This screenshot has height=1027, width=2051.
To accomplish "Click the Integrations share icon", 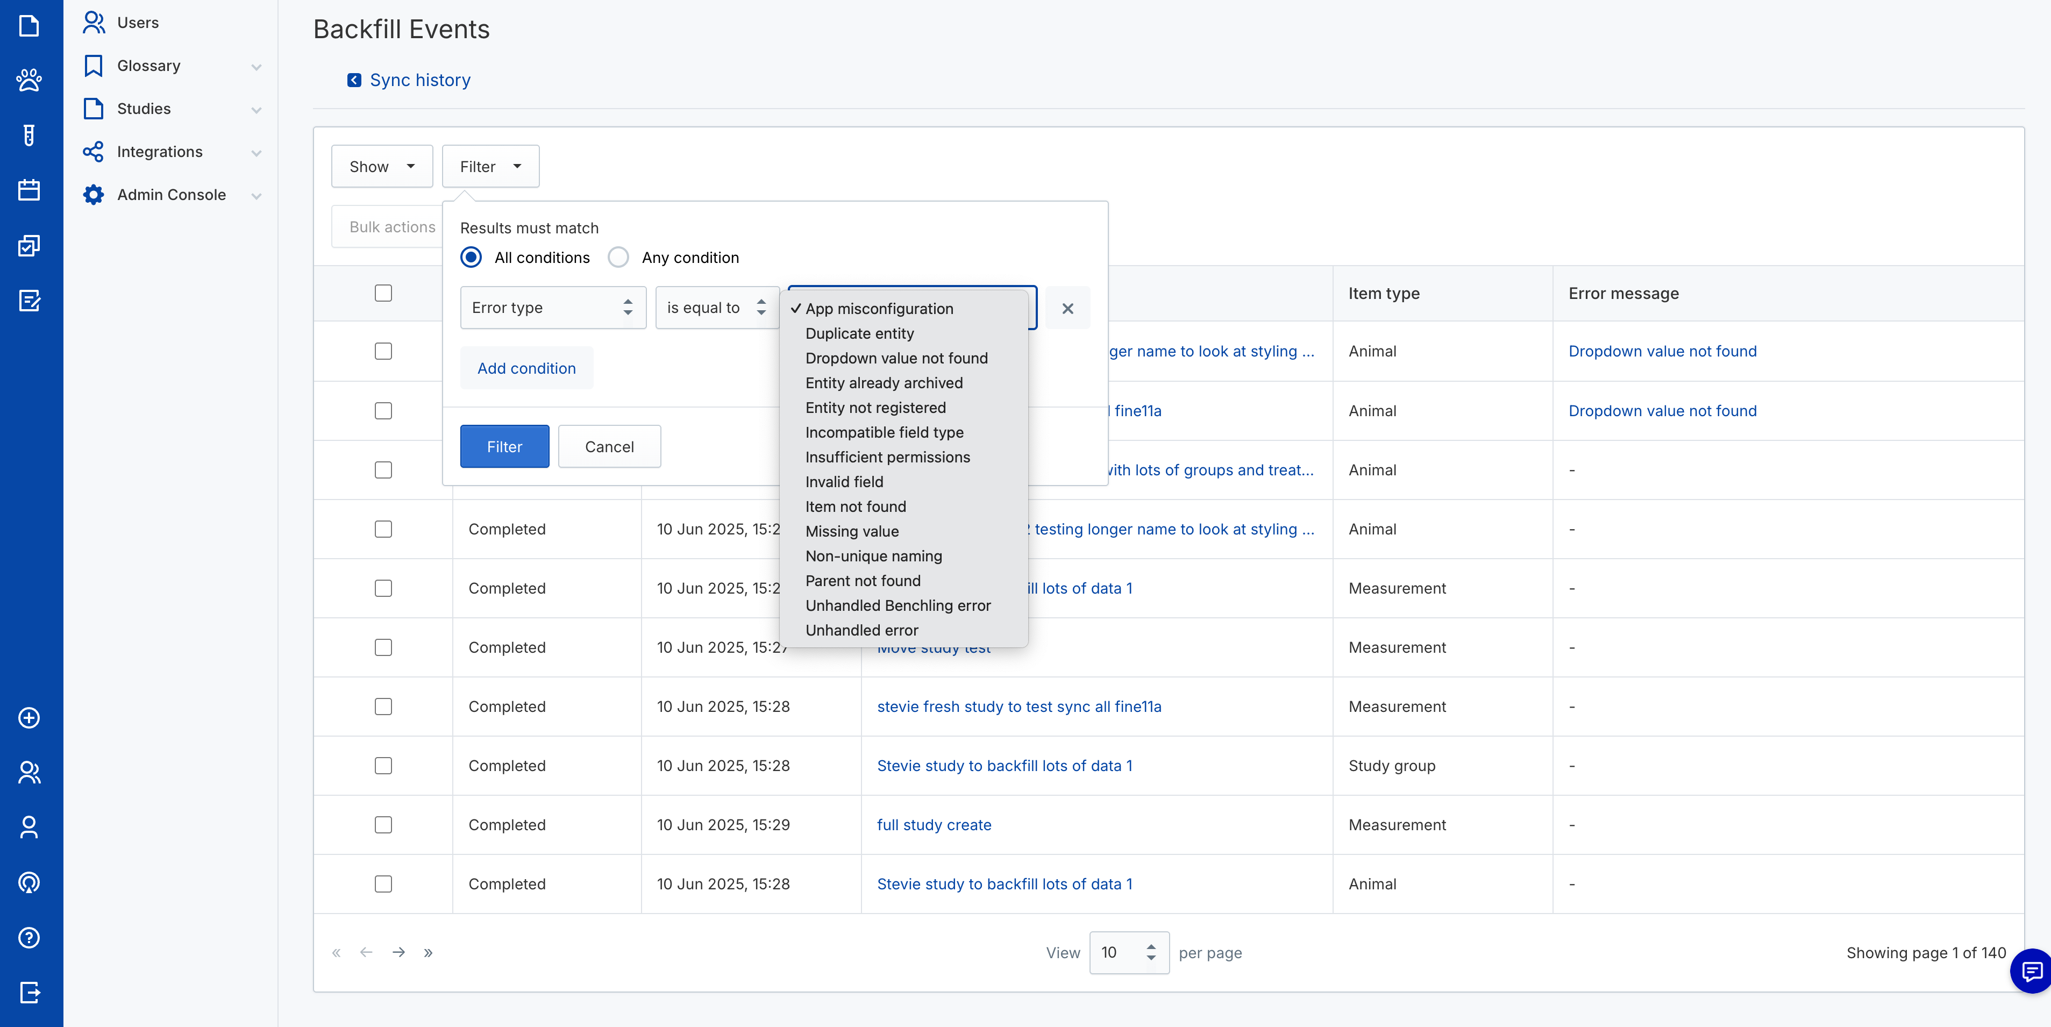I will [93, 151].
